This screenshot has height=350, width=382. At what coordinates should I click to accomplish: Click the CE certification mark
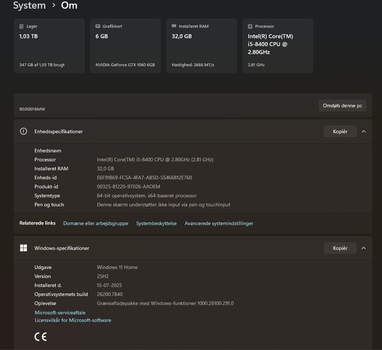click(41, 336)
